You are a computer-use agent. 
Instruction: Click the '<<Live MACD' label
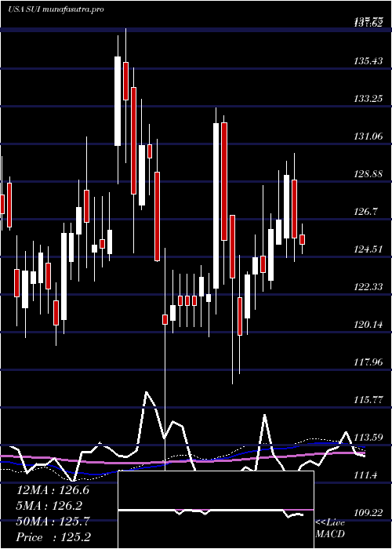(330, 528)
